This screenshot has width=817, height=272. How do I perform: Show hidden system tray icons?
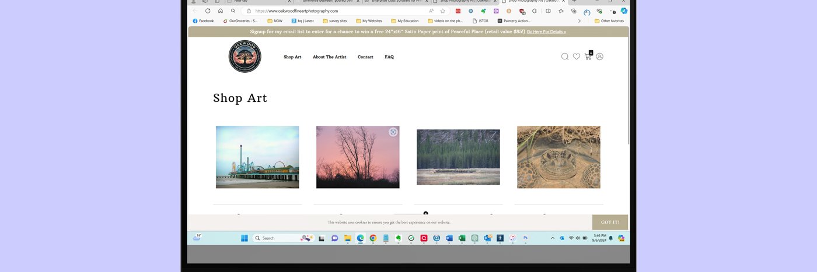[x=553, y=238]
